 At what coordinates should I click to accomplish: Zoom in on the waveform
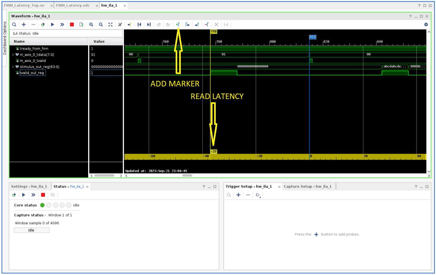coord(91,25)
